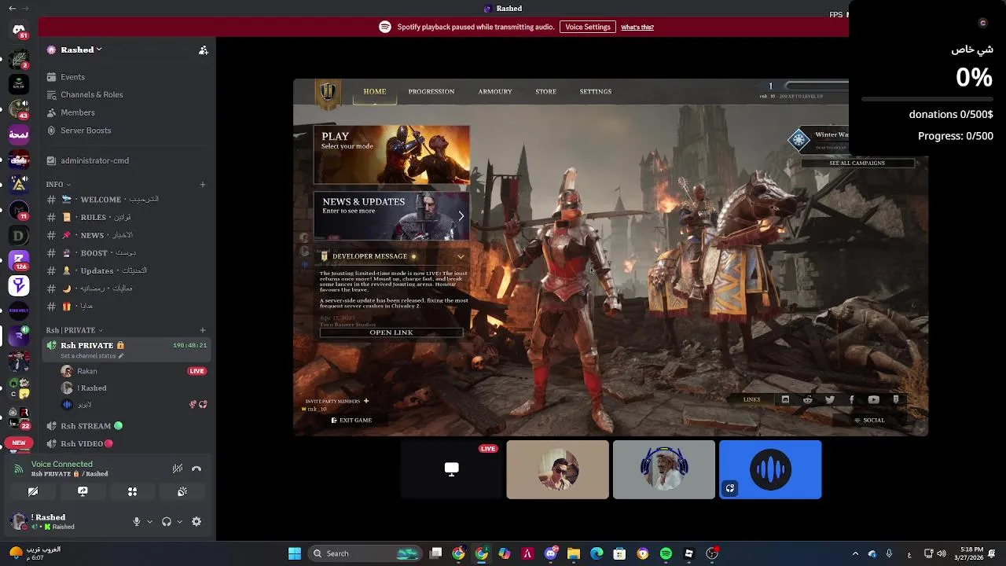Viewport: 1006px width, 566px height.
Task: Open Discord direct messages home icon
Action: tap(19, 30)
